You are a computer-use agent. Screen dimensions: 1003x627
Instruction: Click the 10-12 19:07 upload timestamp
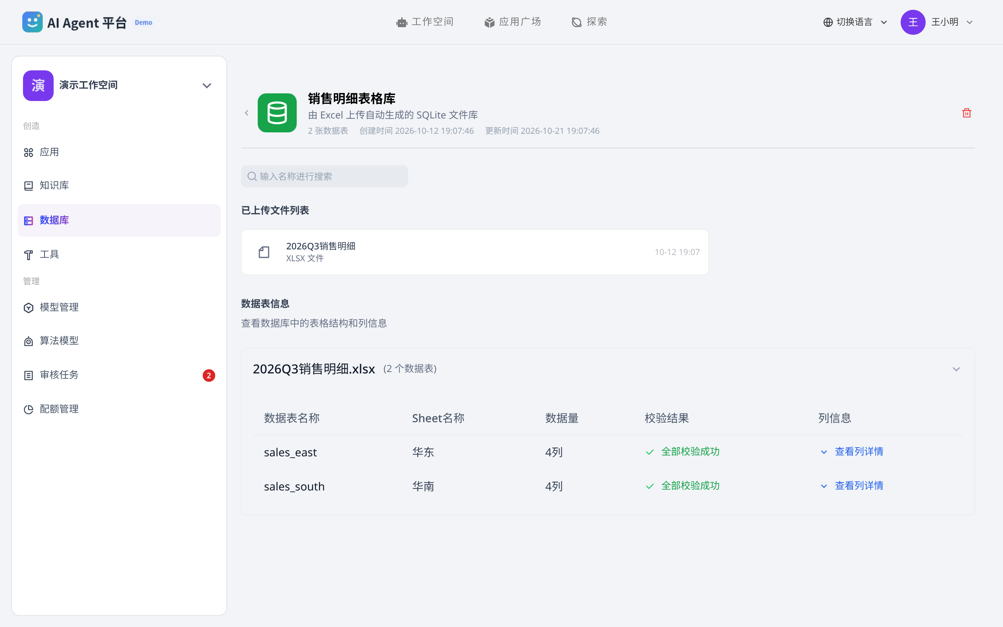pos(677,252)
